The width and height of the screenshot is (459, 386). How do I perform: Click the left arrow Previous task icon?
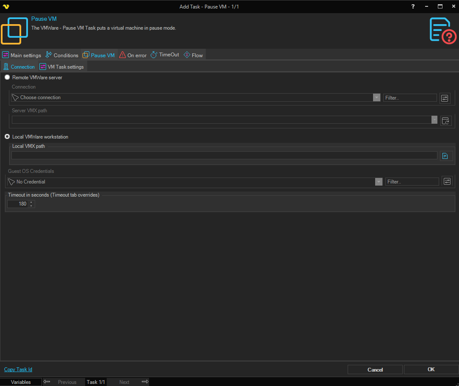pyautogui.click(x=47, y=382)
